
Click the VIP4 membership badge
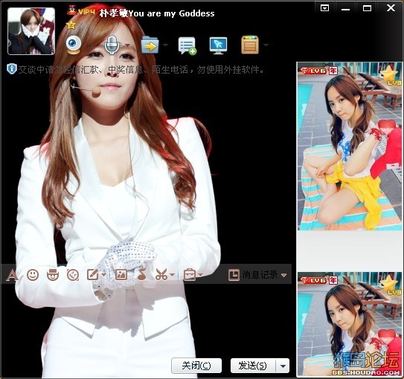[81, 11]
